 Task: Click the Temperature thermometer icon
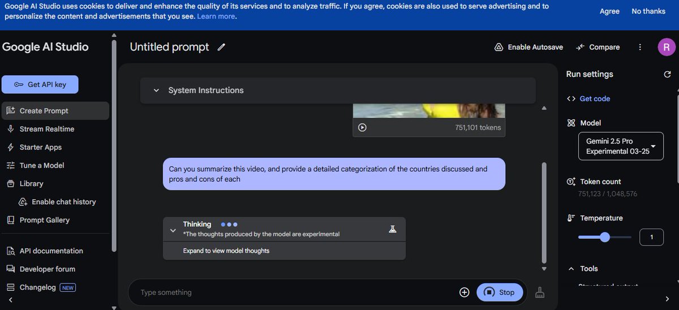tap(571, 218)
